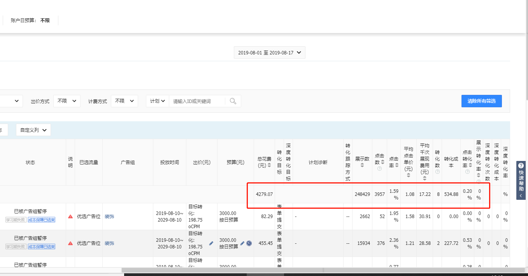The image size is (528, 276).
Task: Open the 自定义列 dropdown
Action: click(x=33, y=130)
